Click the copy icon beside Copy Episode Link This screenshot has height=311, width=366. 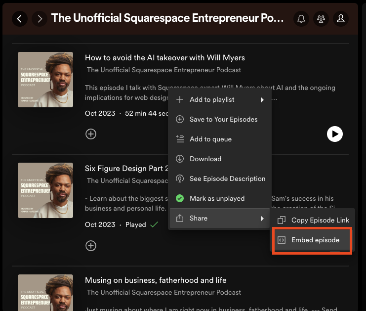[282, 220]
